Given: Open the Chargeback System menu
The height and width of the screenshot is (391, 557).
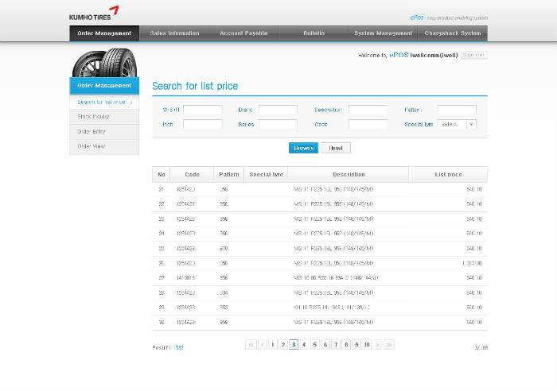Looking at the screenshot, I should [453, 33].
